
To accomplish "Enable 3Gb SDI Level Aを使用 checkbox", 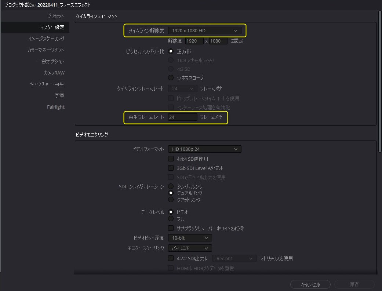I will [x=171, y=168].
